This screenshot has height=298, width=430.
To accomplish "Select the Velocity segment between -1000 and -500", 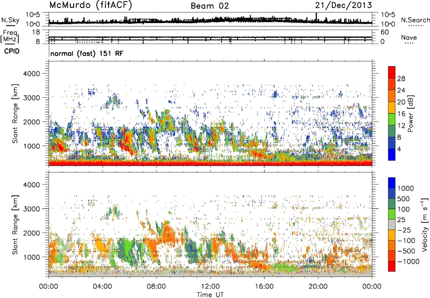I will (392, 256).
